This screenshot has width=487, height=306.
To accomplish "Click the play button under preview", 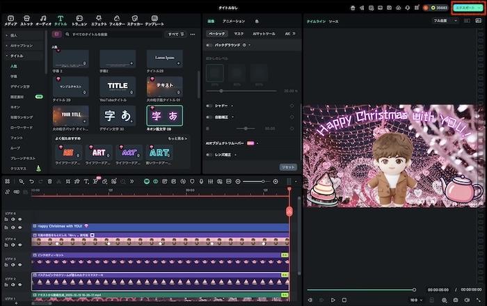I will click(x=333, y=300).
